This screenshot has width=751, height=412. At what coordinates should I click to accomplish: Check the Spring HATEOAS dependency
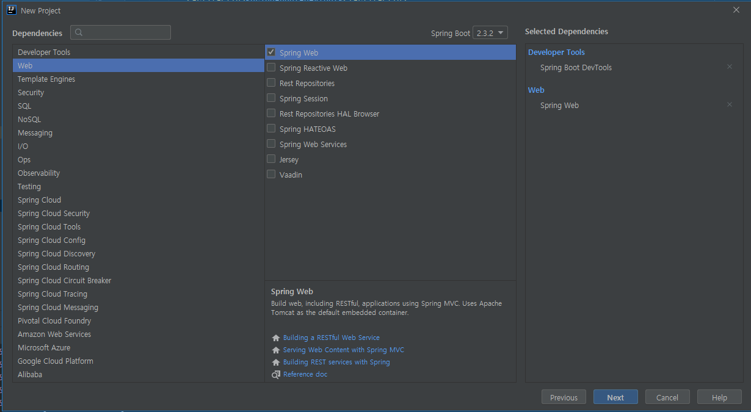click(271, 129)
